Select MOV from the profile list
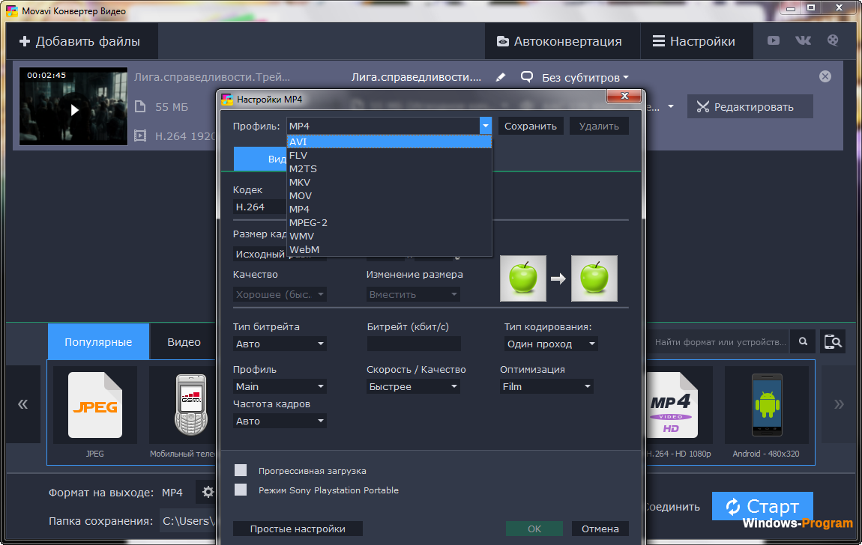Viewport: 862px width, 545px height. click(389, 195)
